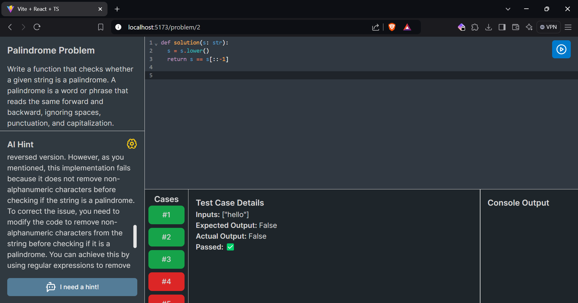Open the Leo AI sparkle icon
This screenshot has height=303, width=578.
click(529, 27)
